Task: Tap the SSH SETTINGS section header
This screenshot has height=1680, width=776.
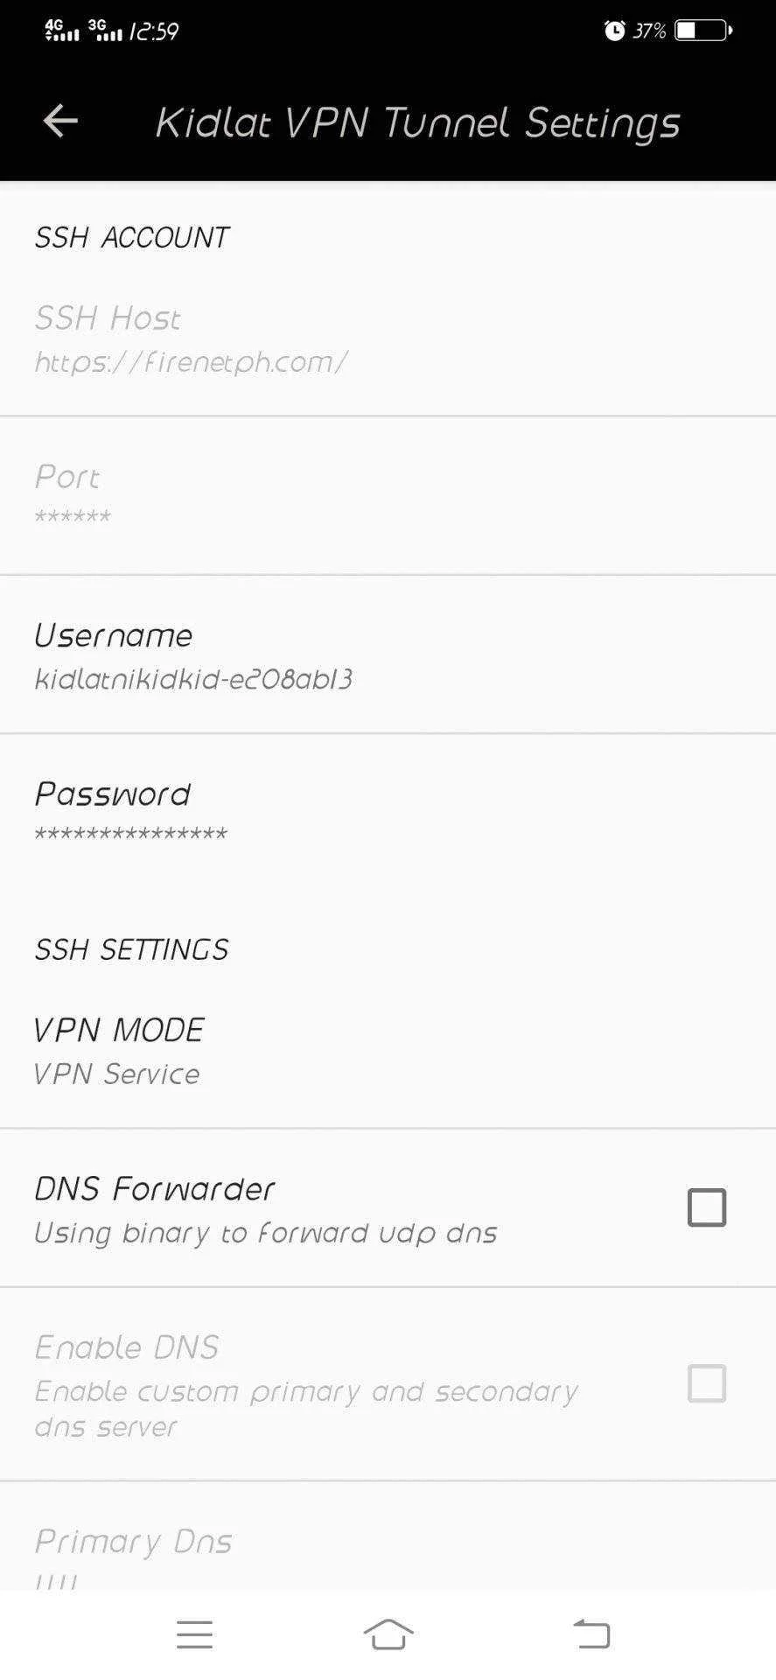Action: pyautogui.click(x=131, y=949)
